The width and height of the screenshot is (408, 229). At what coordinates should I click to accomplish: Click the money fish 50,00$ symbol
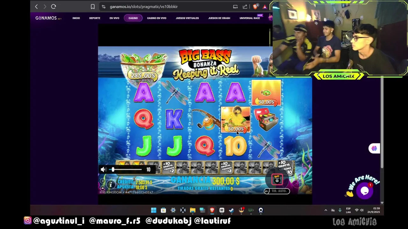266,93
